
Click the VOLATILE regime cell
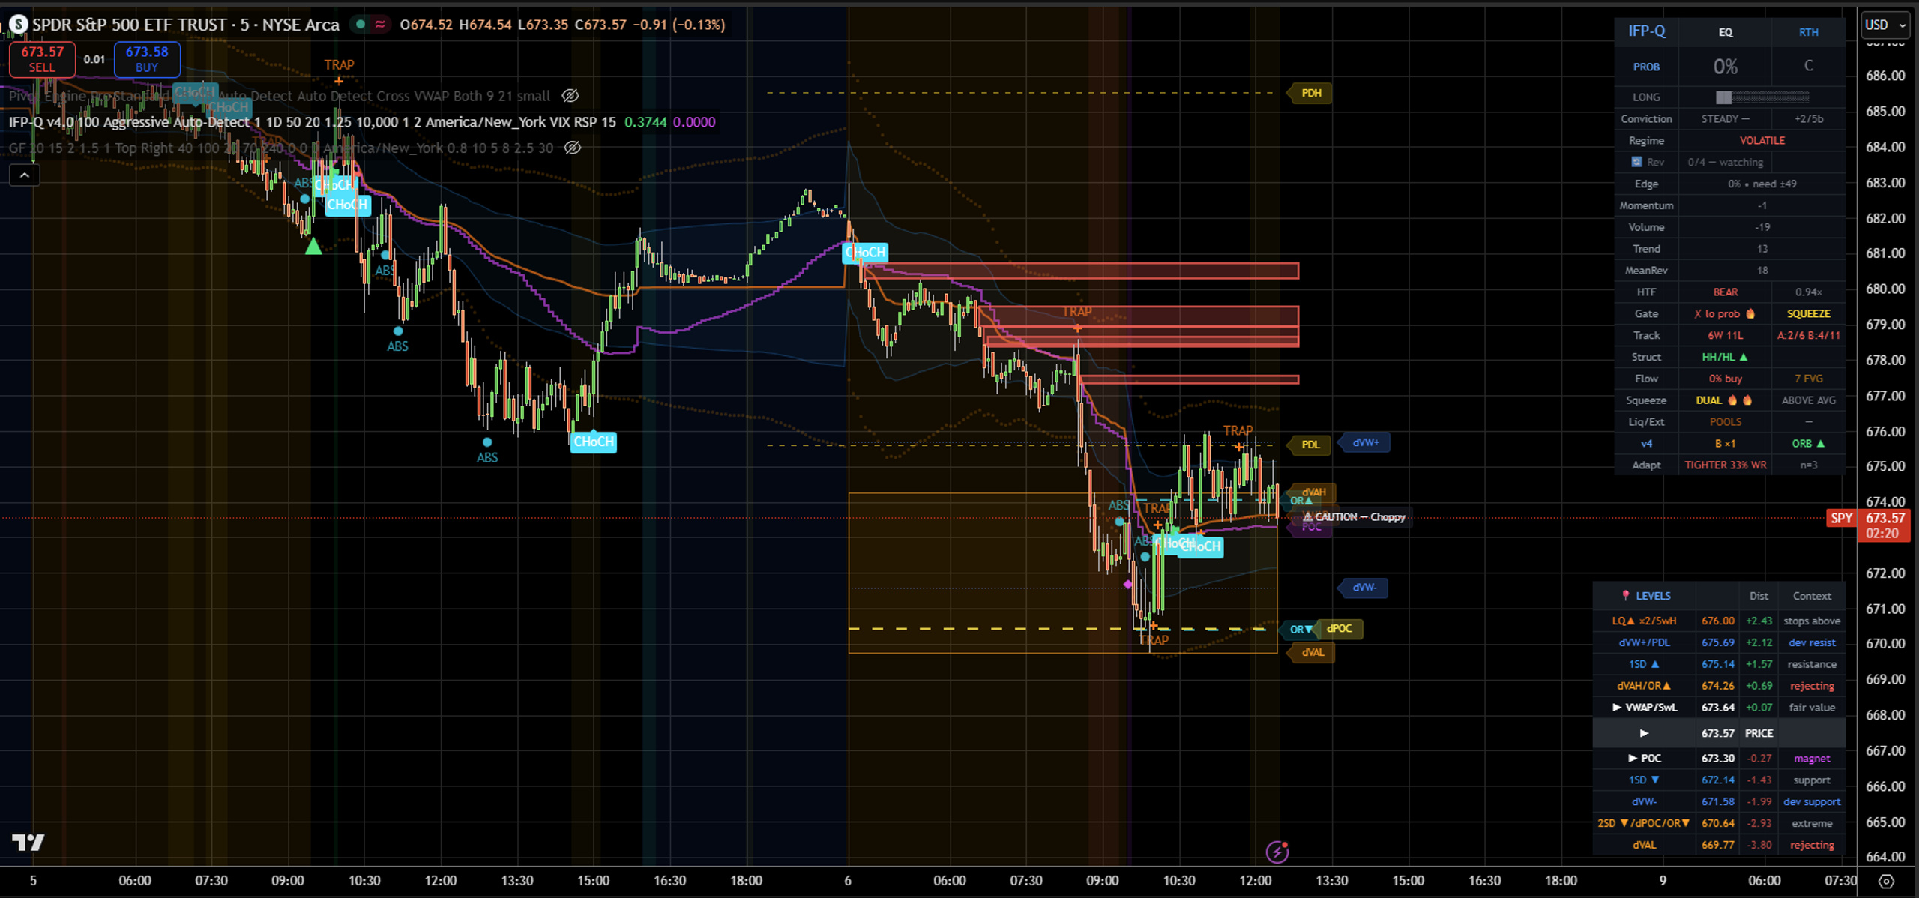point(1762,141)
